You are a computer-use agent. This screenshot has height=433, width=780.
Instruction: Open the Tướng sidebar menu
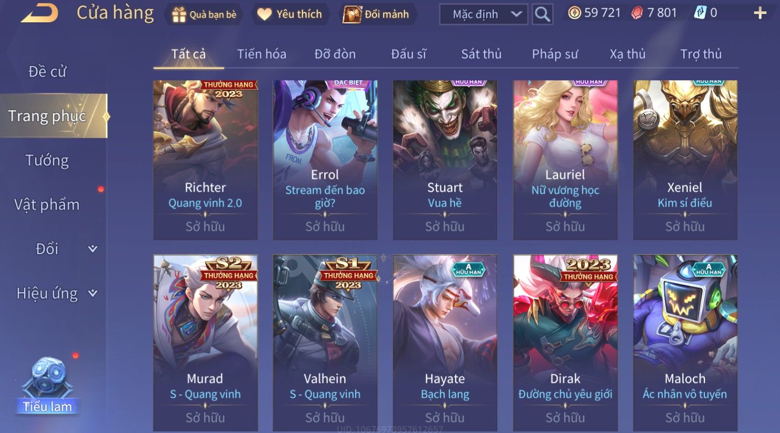click(x=47, y=161)
